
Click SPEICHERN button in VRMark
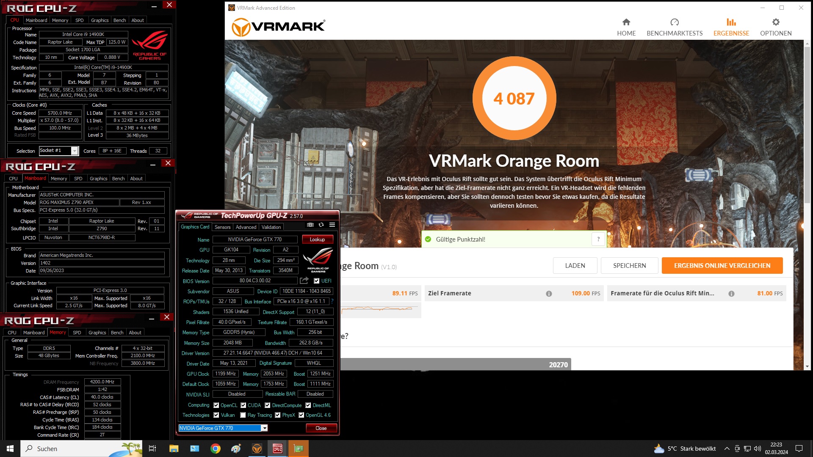click(630, 266)
